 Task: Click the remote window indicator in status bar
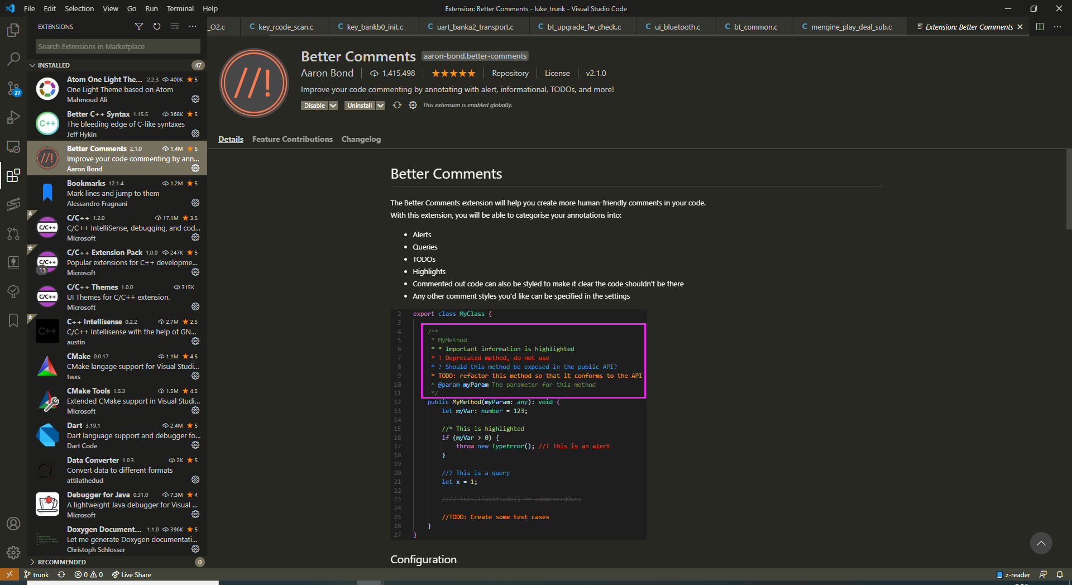point(9,574)
